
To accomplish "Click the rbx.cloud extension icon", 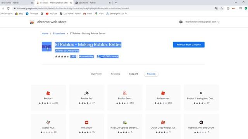I will (x=86, y=122).
